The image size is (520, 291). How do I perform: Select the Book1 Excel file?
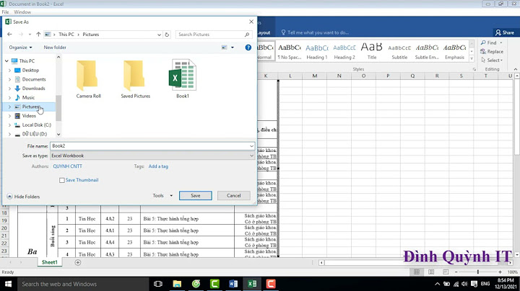click(x=183, y=79)
